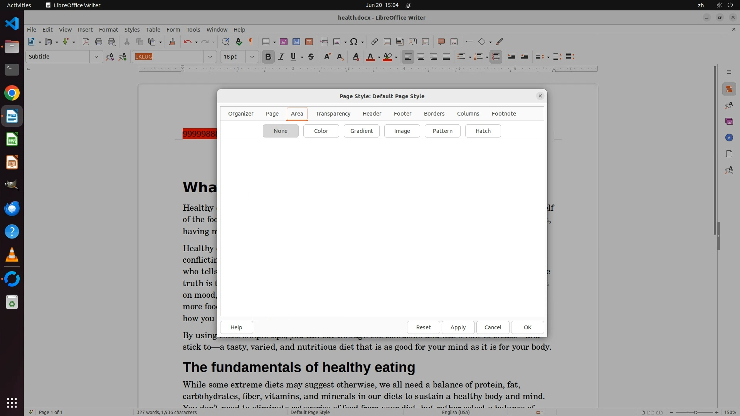Open the sidebar Gallery icon

[x=729, y=121]
